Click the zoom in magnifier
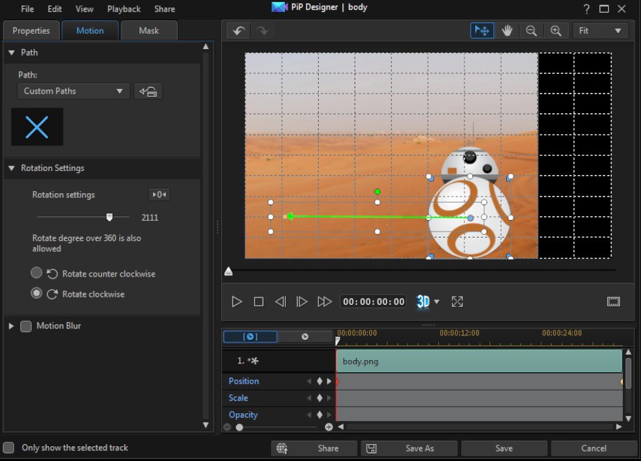The image size is (641, 461). point(555,31)
